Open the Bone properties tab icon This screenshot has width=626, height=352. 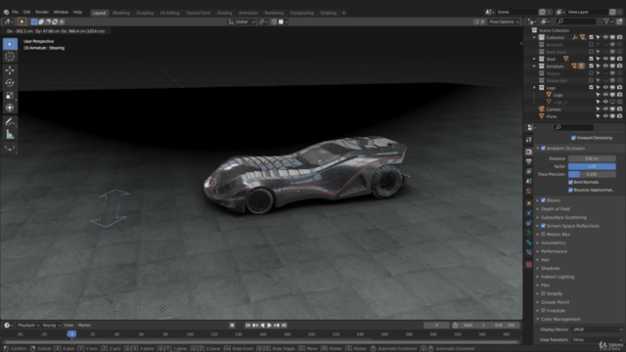[529, 242]
